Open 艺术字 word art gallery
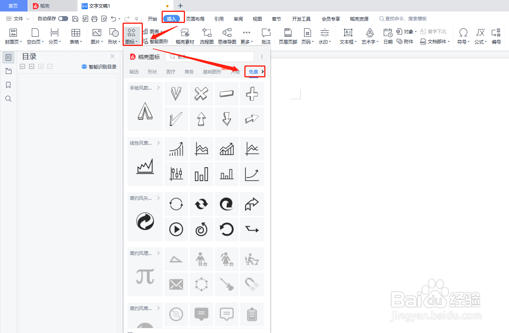Screen dimensions: 509x333 [370, 36]
